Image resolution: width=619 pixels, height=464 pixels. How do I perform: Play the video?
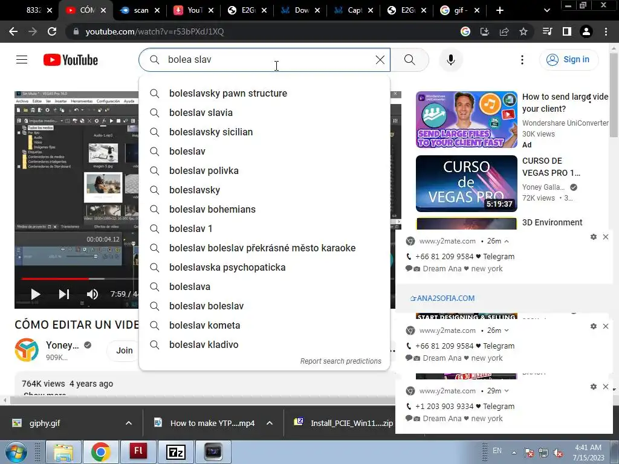coord(36,294)
